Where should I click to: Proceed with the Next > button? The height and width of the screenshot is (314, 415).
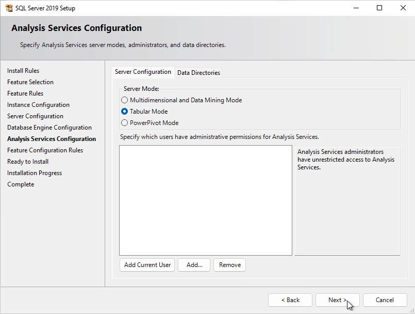(338, 300)
